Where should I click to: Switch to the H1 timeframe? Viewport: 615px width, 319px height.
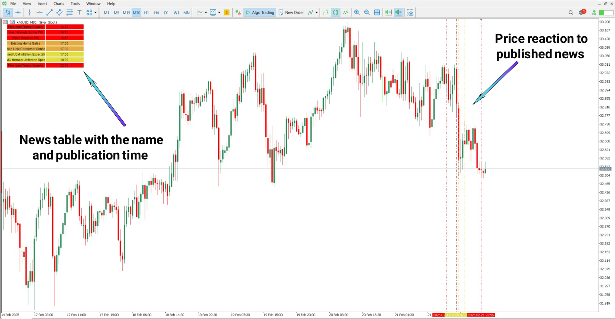[146, 12]
